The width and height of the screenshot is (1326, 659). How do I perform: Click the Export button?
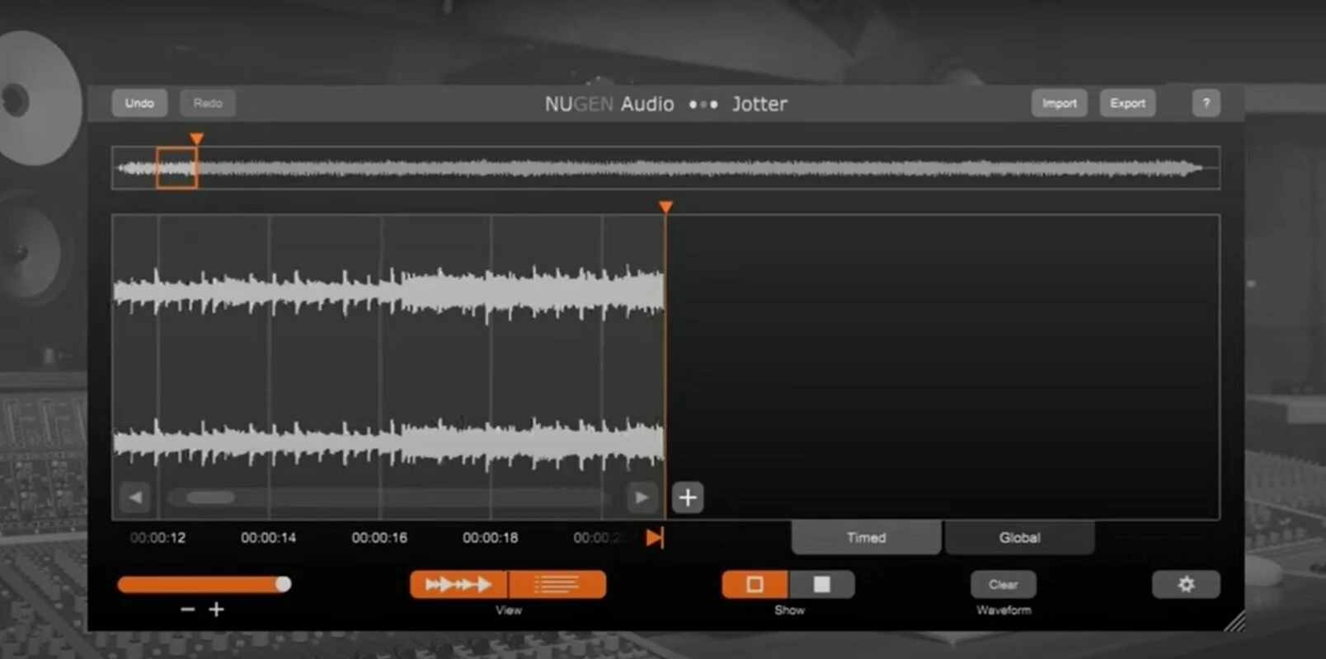[x=1127, y=103]
